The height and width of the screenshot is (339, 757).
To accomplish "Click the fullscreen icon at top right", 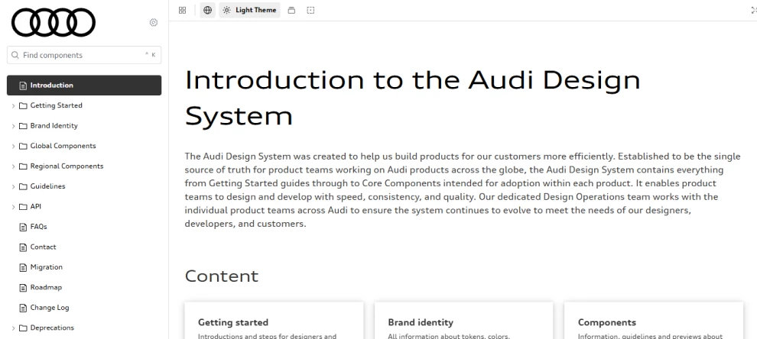I will point(754,10).
